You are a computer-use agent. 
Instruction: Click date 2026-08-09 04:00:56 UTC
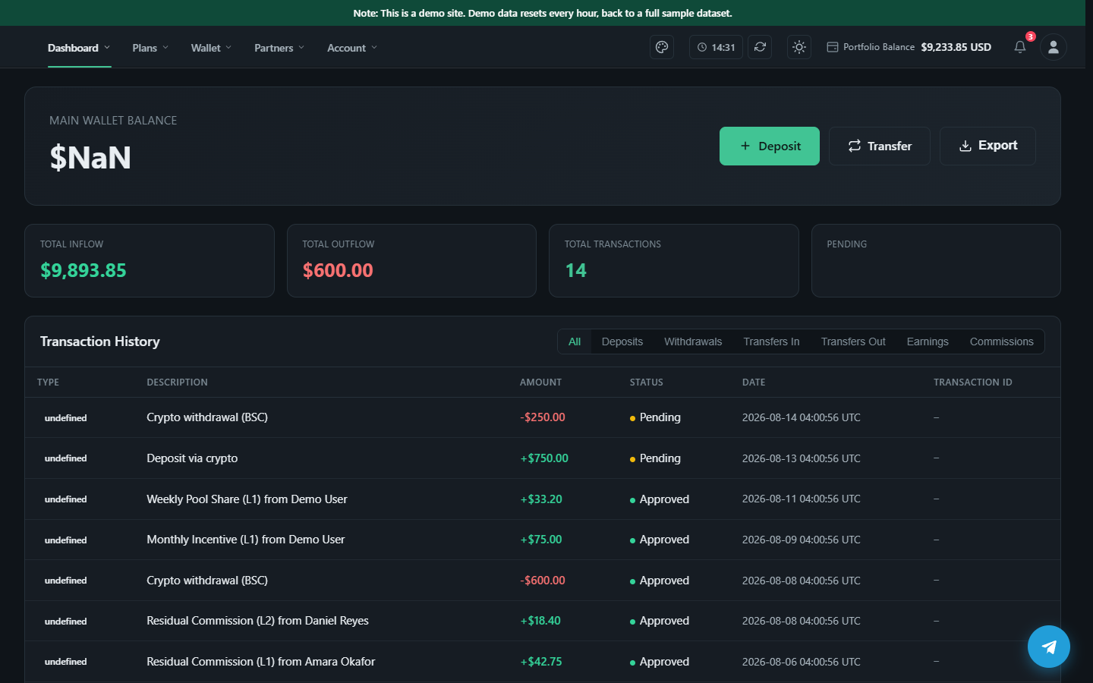click(x=802, y=540)
